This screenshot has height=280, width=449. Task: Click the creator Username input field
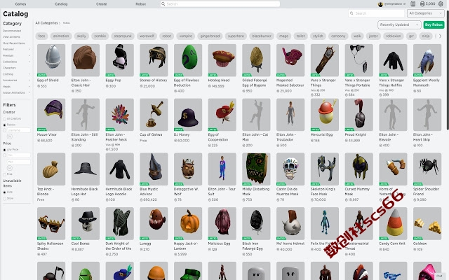pos(19,130)
